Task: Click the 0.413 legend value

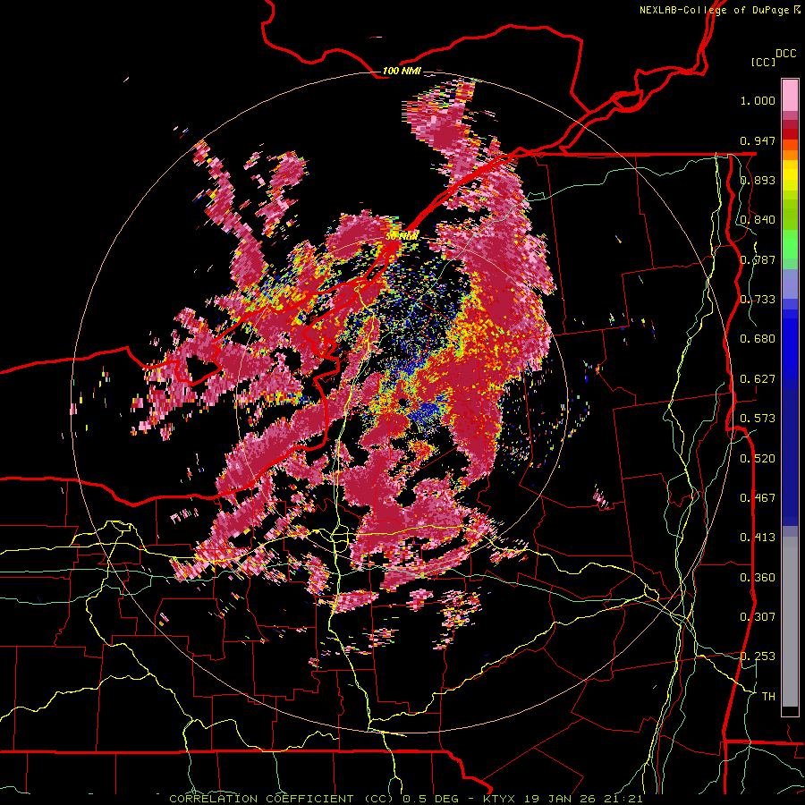Action: [x=758, y=538]
